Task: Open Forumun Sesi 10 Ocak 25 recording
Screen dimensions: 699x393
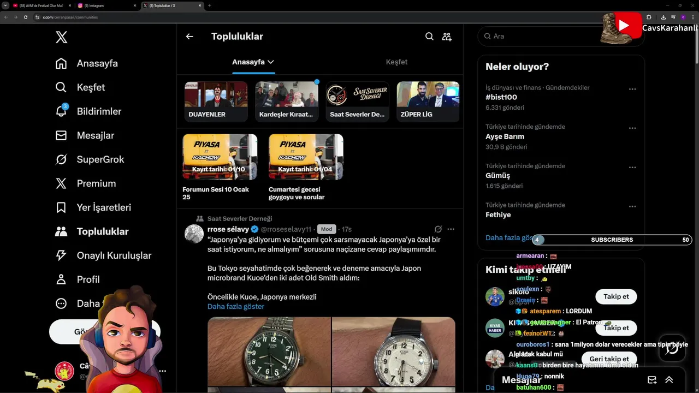Action: pyautogui.click(x=220, y=168)
